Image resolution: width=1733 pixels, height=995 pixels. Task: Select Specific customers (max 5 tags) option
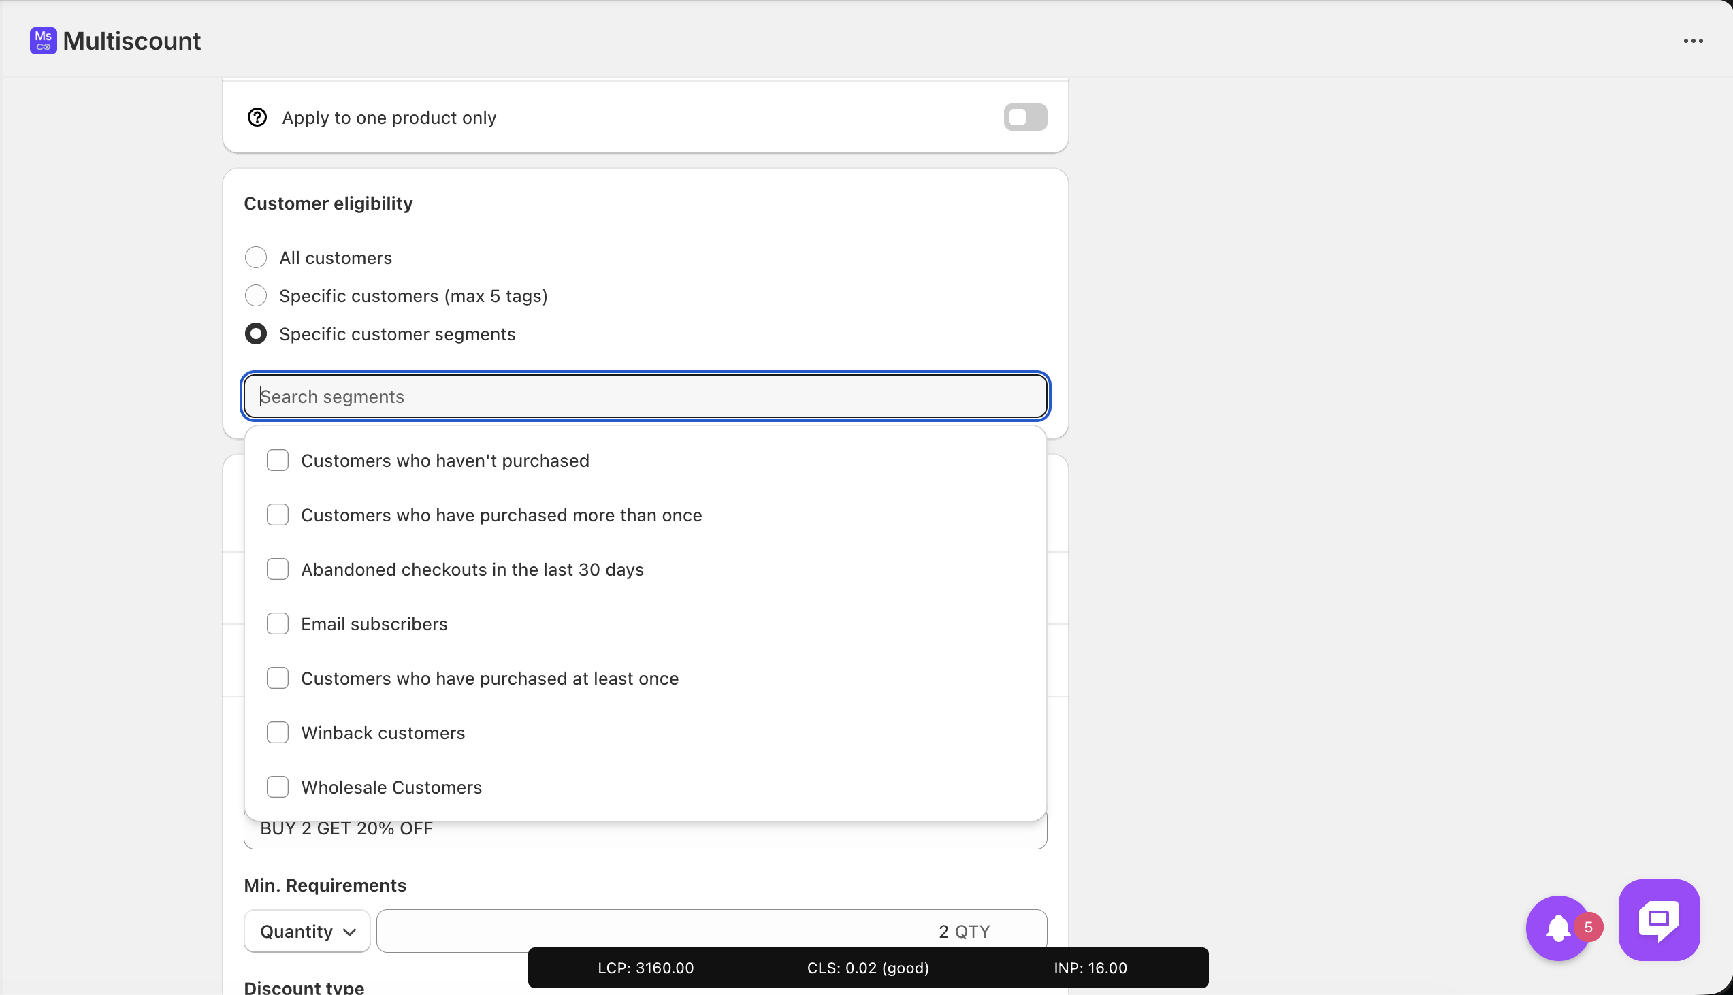pyautogui.click(x=255, y=296)
